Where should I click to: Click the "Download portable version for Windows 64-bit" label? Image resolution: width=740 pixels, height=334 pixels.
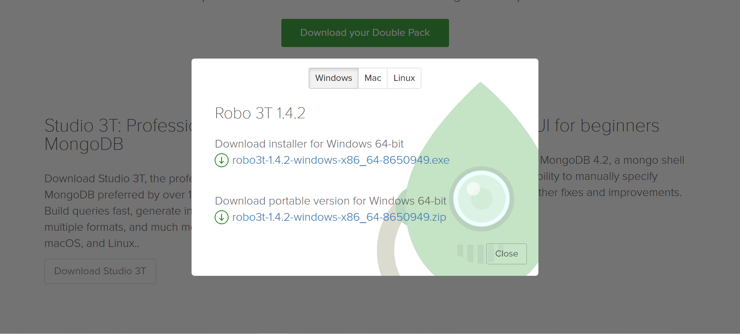(331, 201)
